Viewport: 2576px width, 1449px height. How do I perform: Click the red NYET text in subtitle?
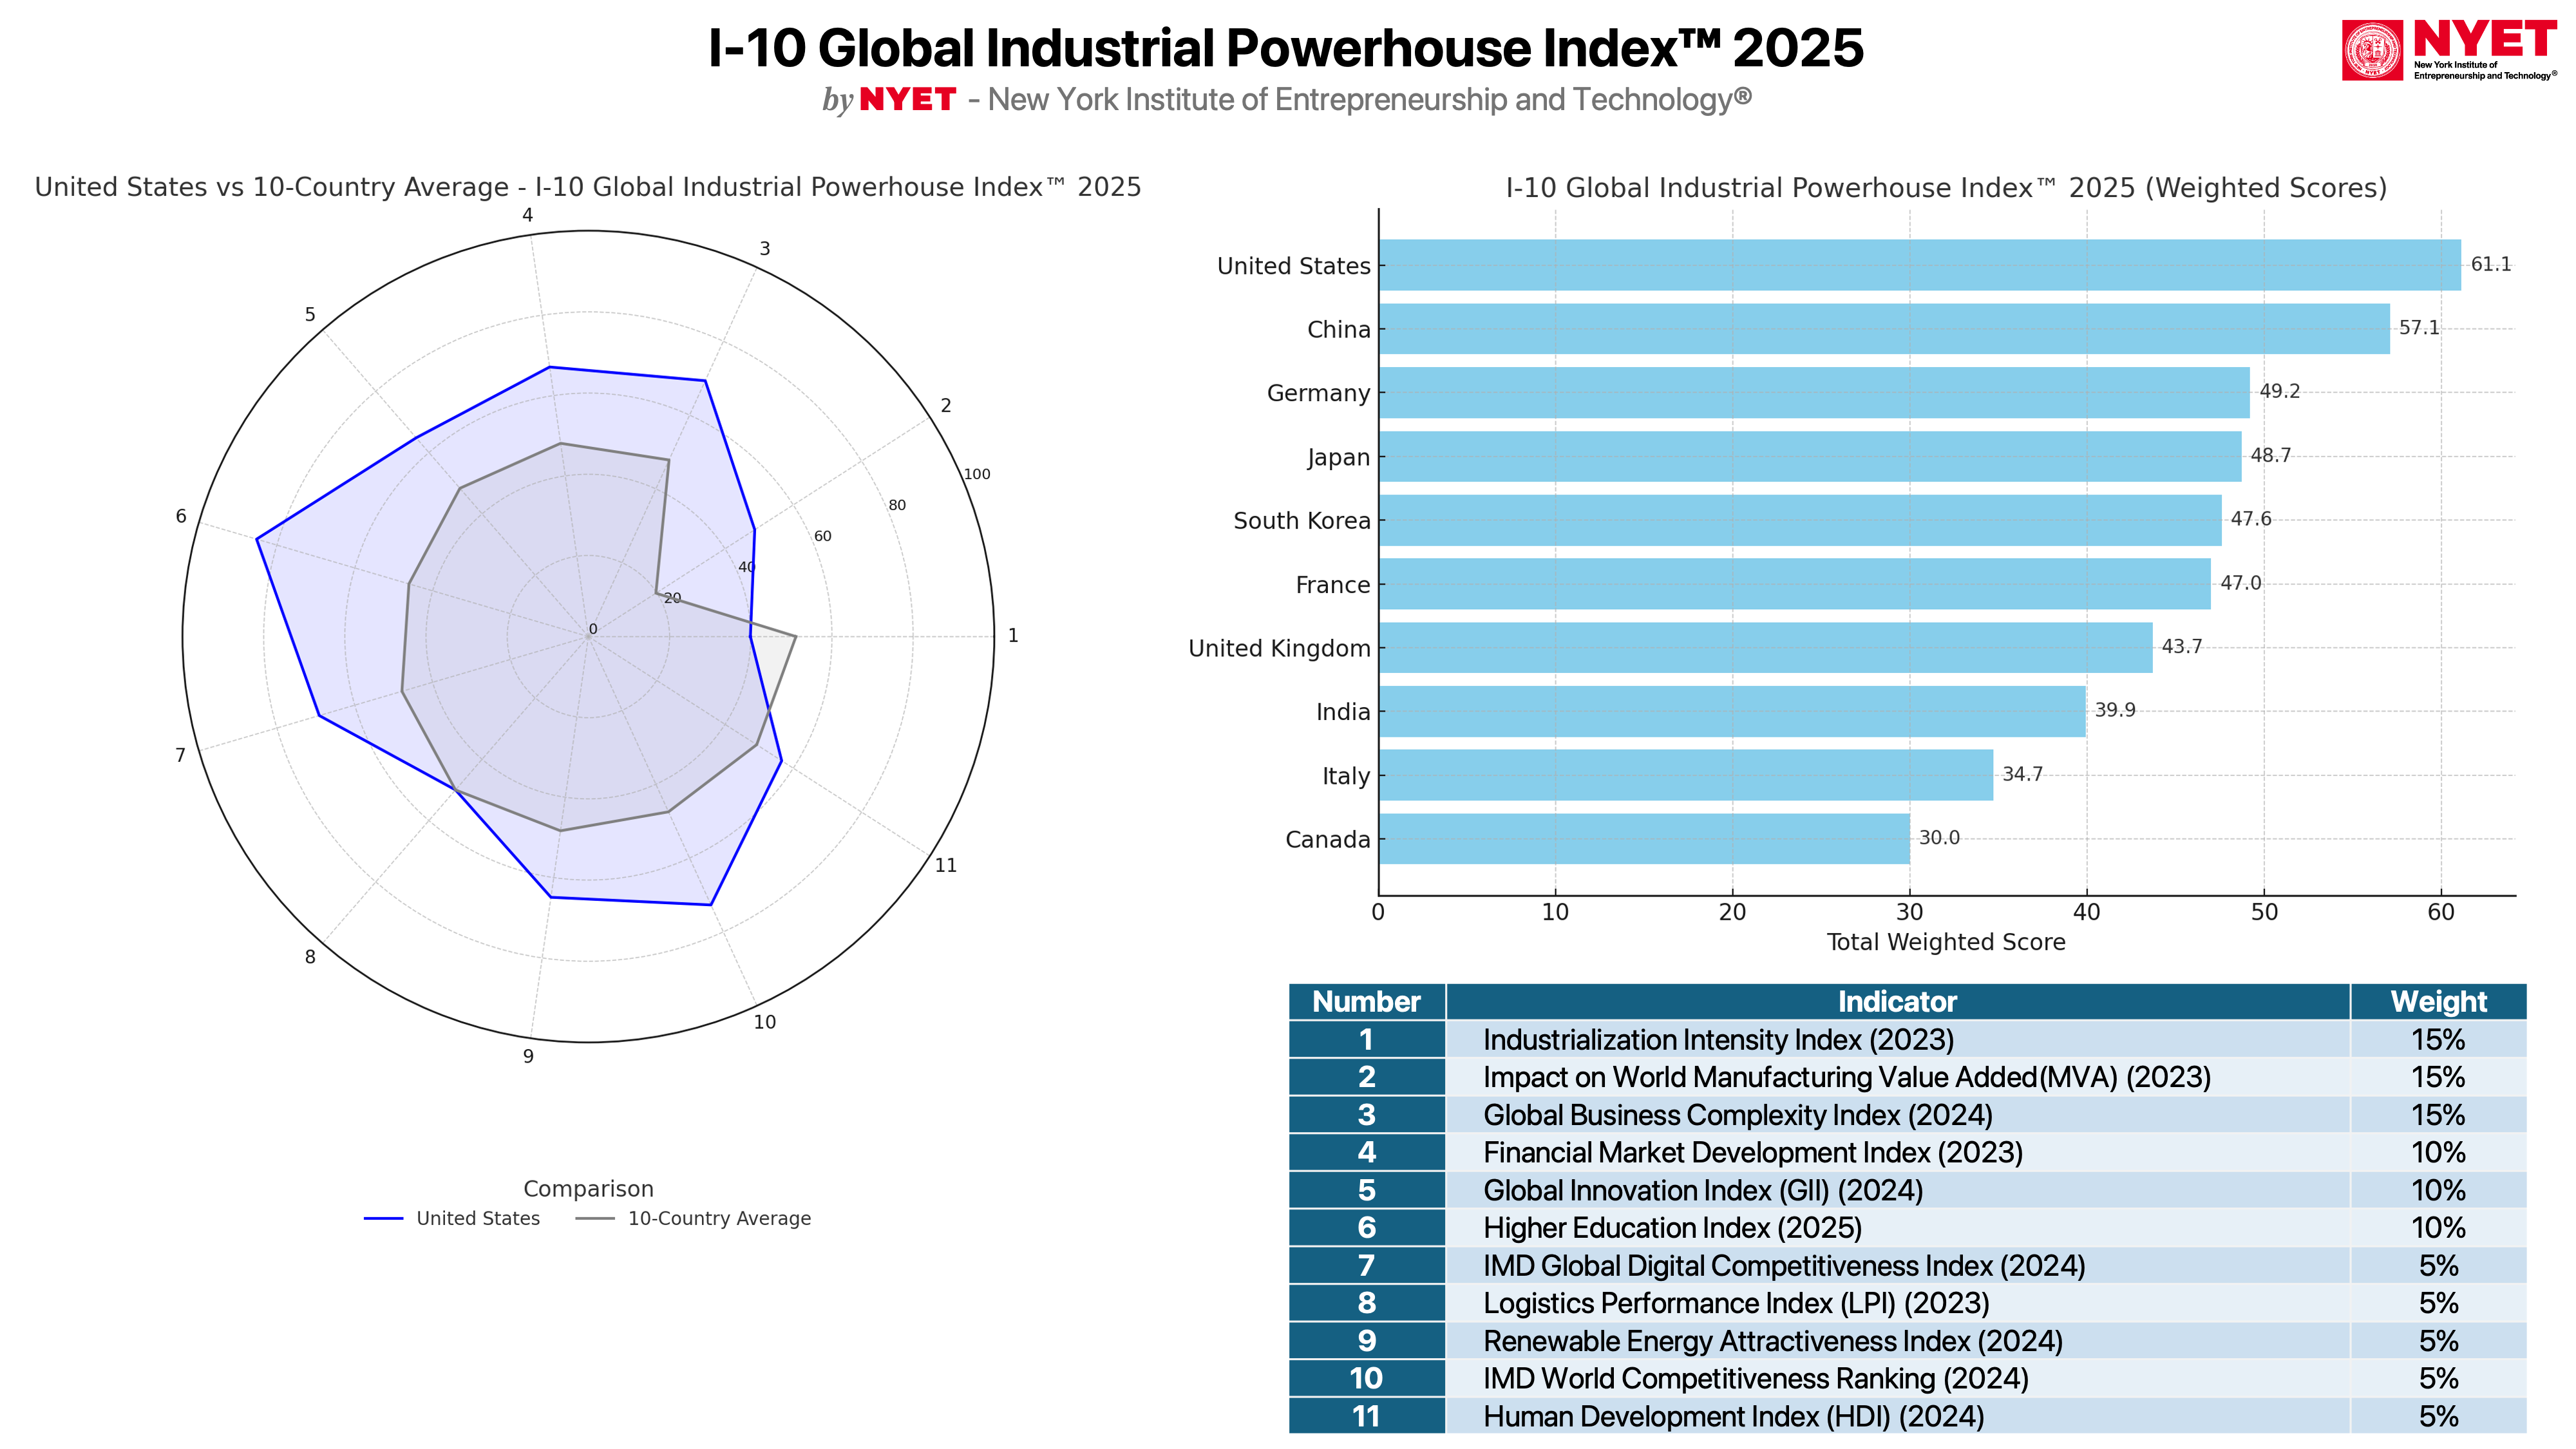(x=907, y=100)
